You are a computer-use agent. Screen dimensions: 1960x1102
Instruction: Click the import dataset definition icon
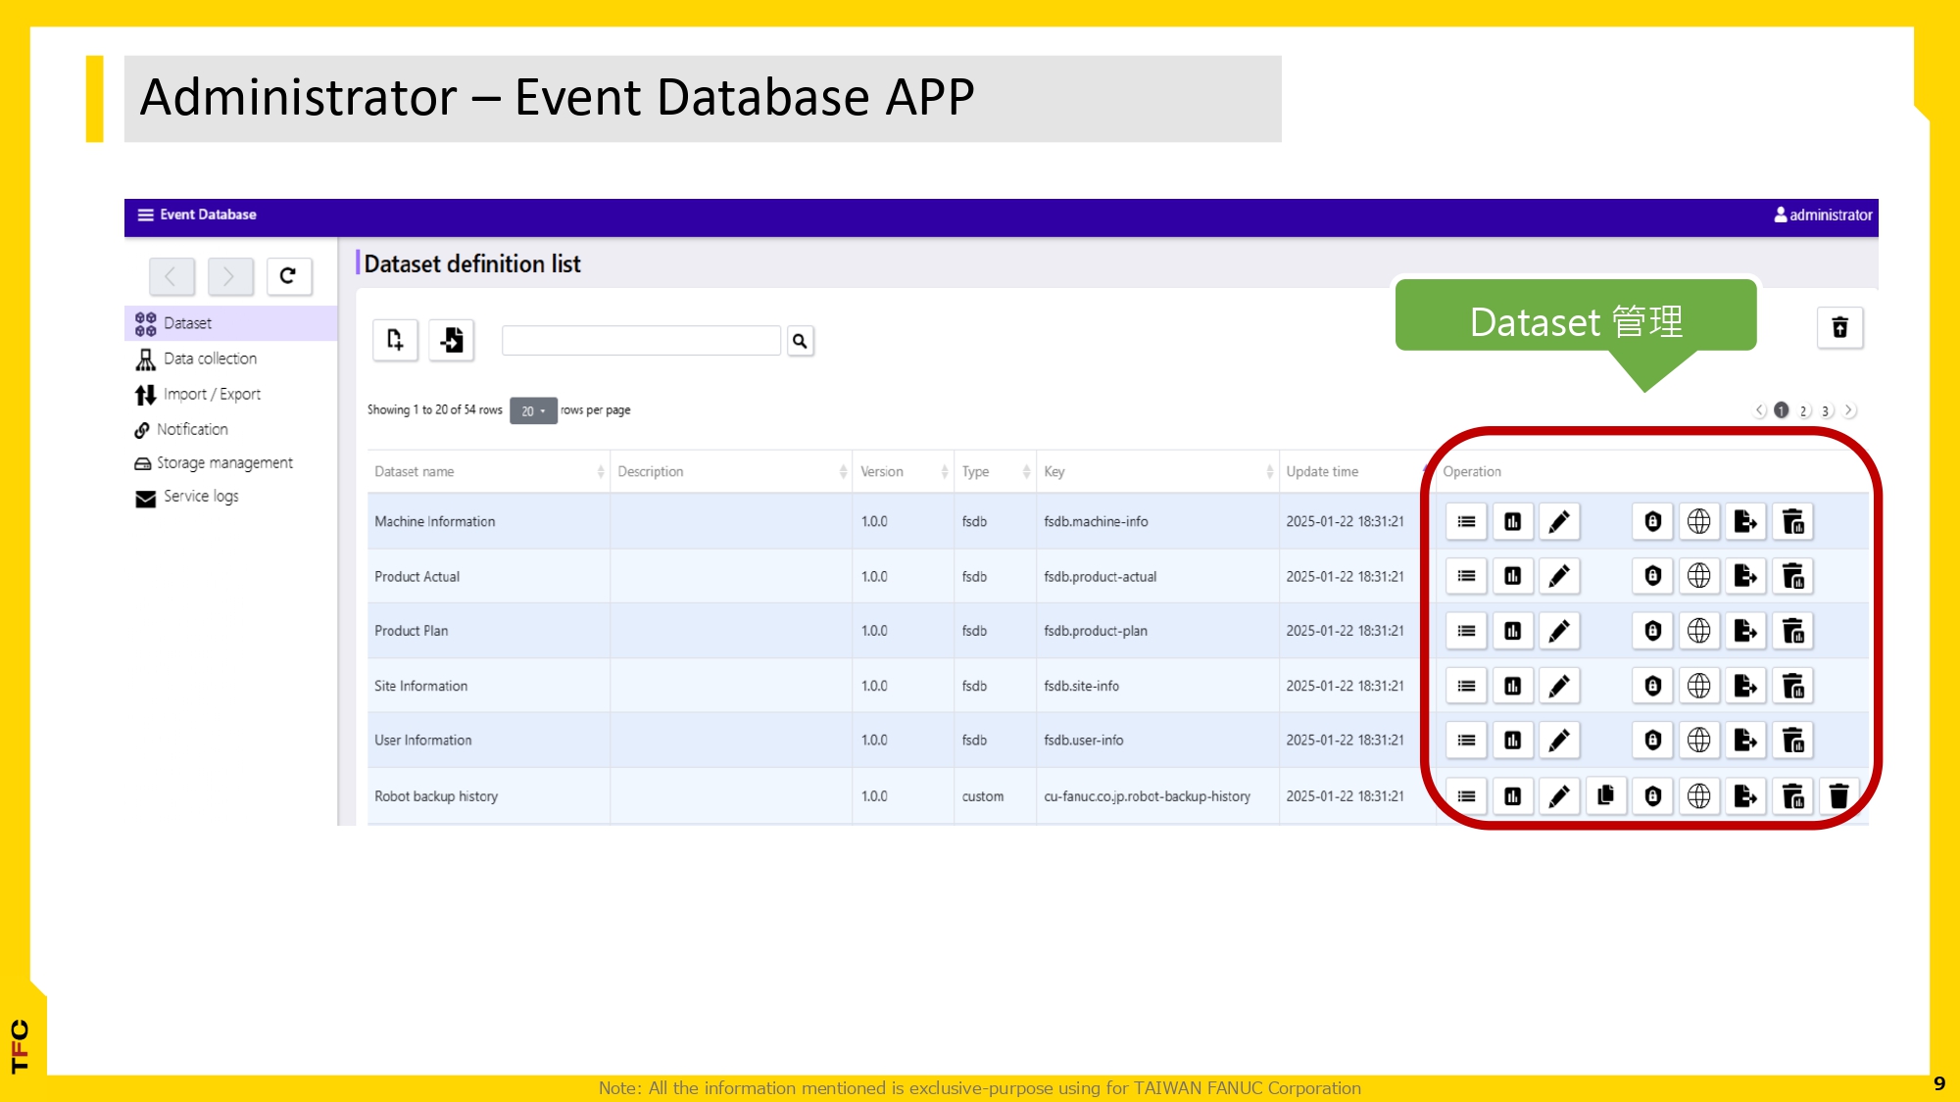tap(452, 340)
